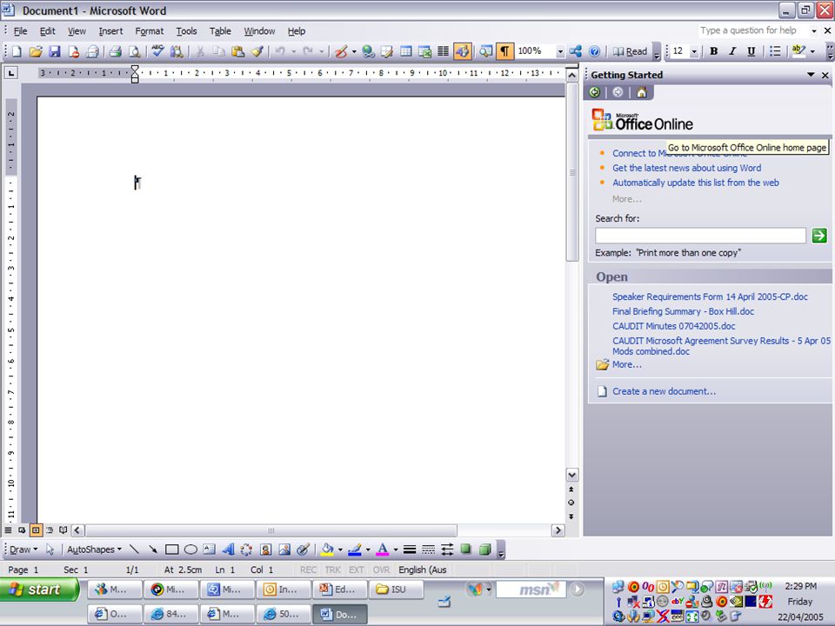Toggle Bold formatting
The image size is (835, 626).
pos(713,51)
